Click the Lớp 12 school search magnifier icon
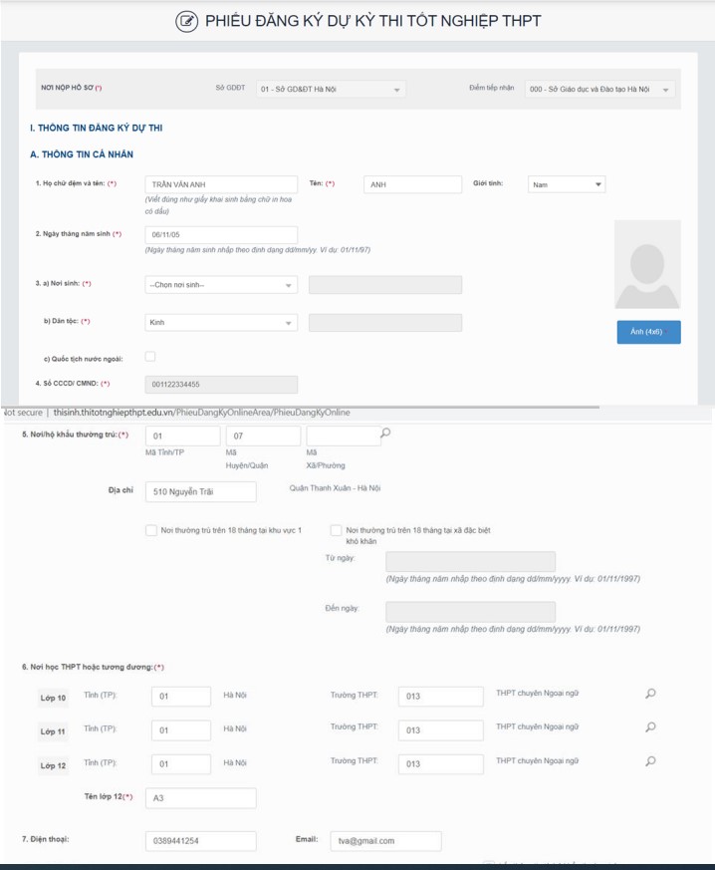Viewport: 715px width, 870px height. pos(650,761)
